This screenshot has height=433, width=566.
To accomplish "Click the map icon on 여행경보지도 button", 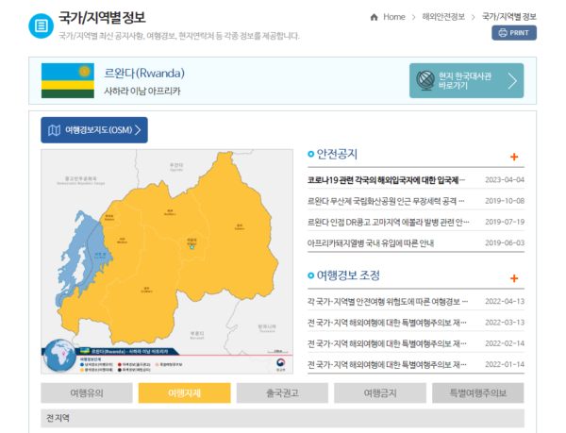I will [53, 130].
